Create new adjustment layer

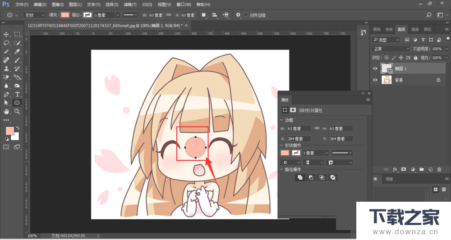pyautogui.click(x=413, y=169)
